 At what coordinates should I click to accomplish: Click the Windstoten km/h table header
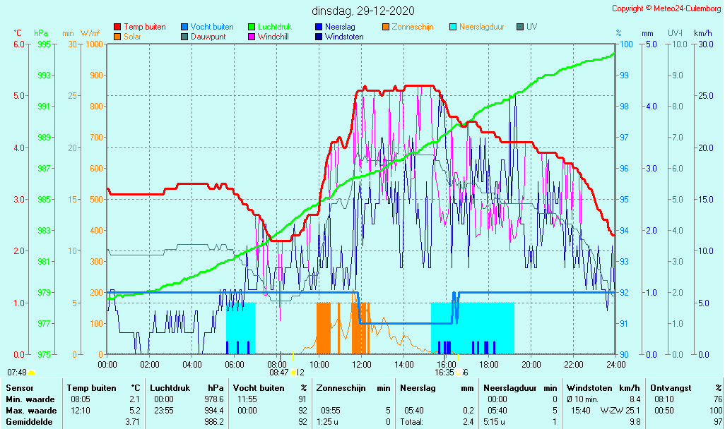point(603,388)
